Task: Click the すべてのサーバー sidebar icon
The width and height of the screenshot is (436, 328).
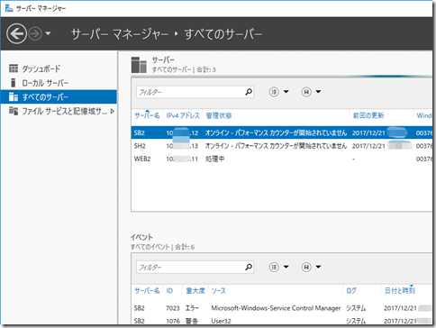Action: 14,96
